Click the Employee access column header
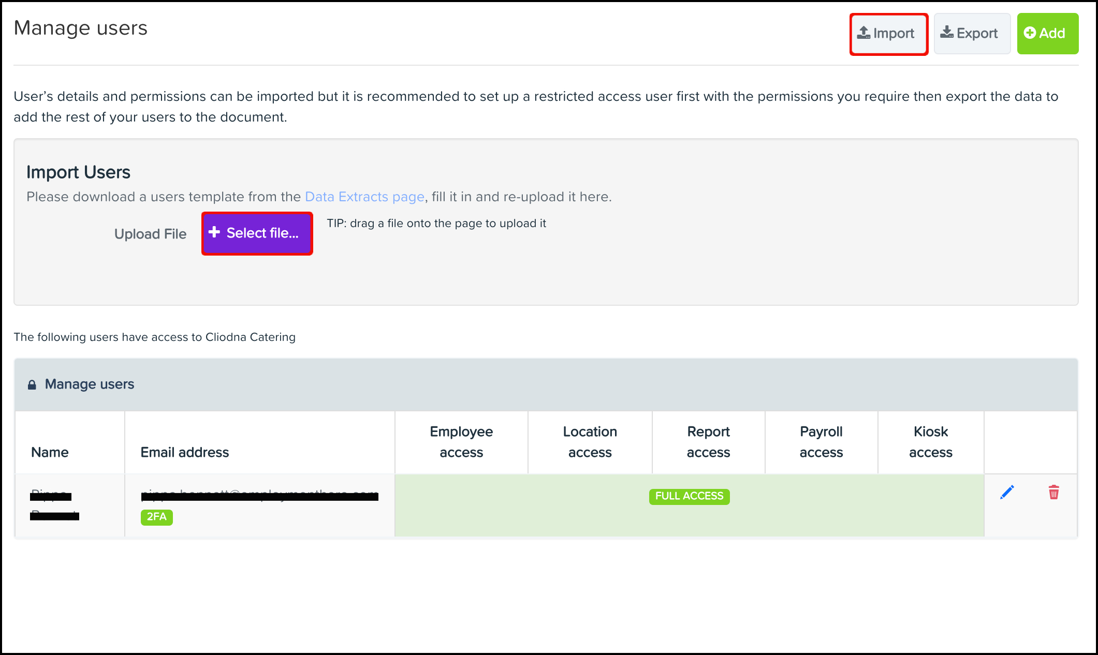1098x655 pixels. [461, 442]
